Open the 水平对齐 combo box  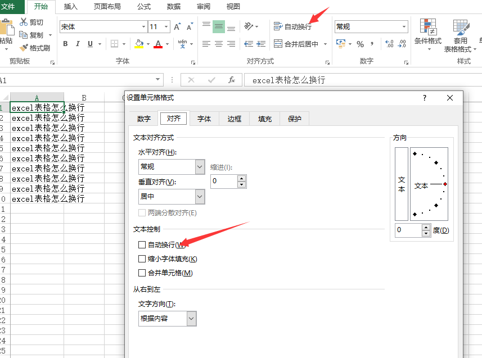tap(172, 167)
